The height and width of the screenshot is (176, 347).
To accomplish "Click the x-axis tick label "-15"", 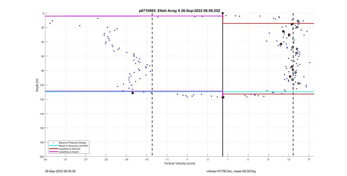I will coord(147,159).
